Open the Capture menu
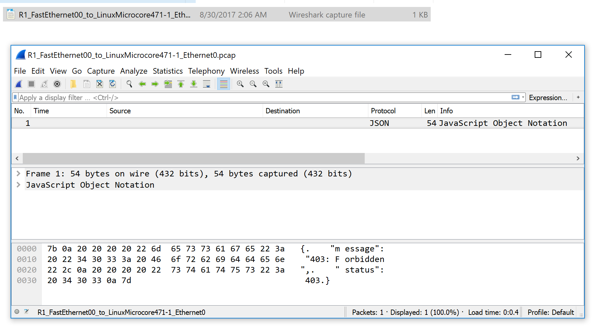The height and width of the screenshot is (335, 602). (x=101, y=71)
